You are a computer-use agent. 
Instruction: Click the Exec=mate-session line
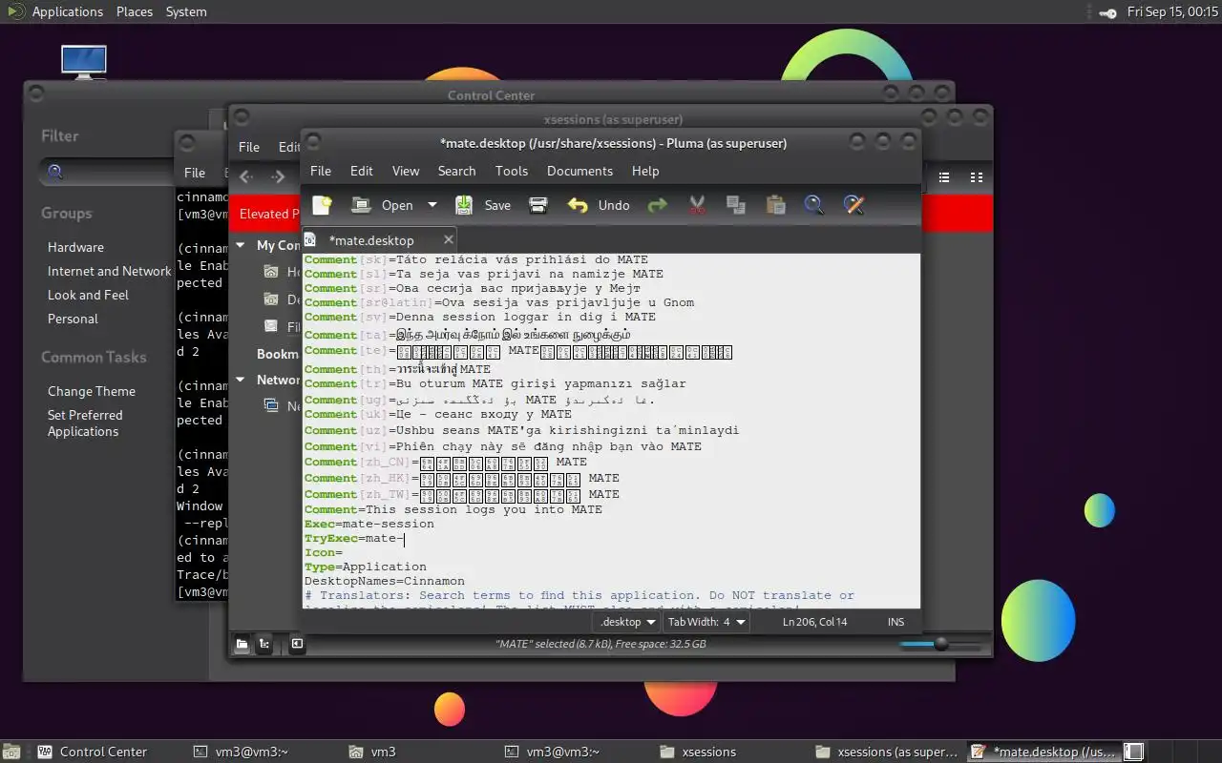(369, 524)
